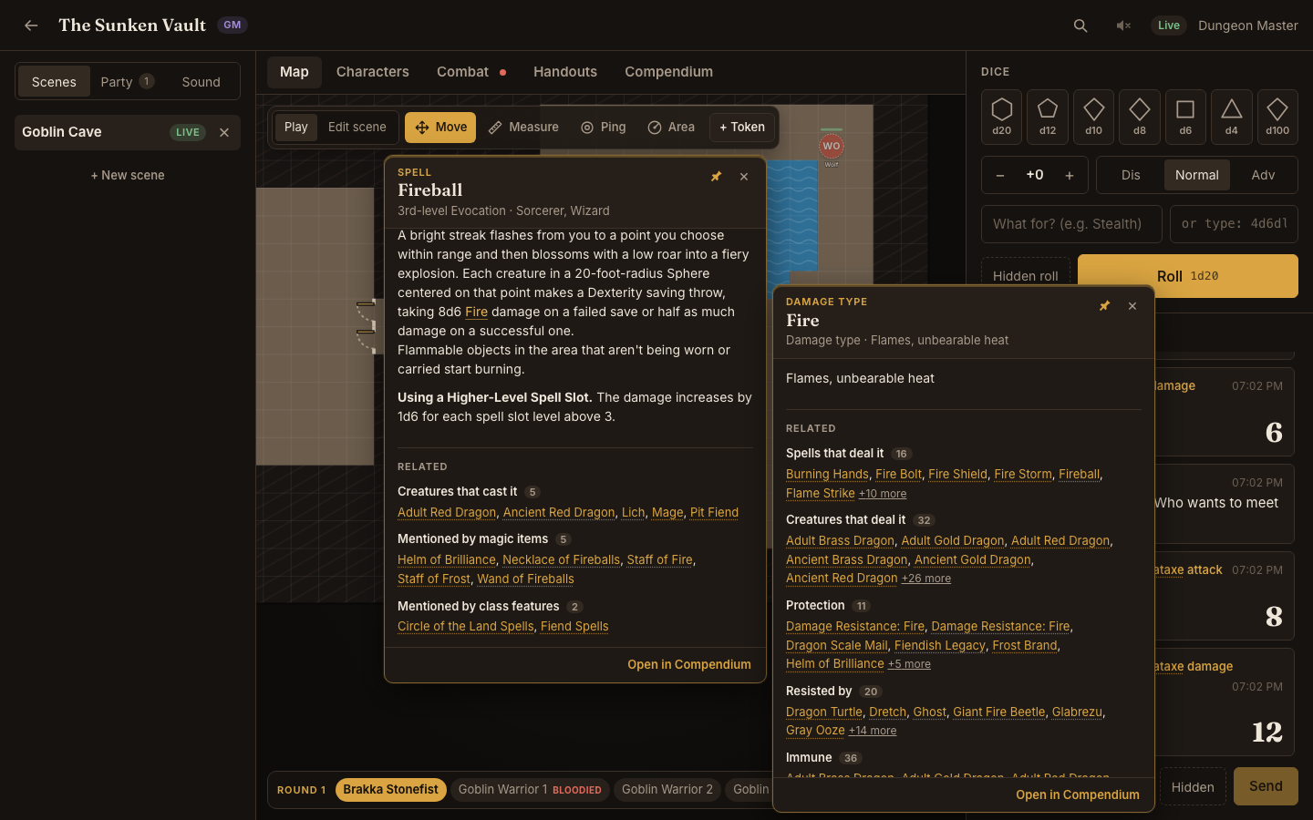Roll the d20 die
1313x820 pixels.
point(1002,117)
